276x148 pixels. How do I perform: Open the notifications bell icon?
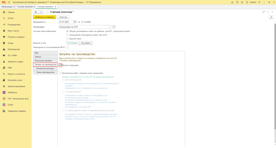pos(232,2)
